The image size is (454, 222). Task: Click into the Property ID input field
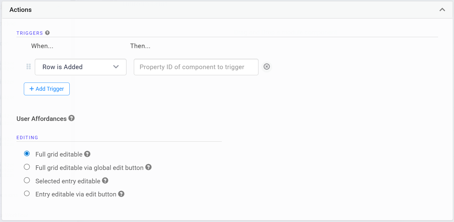(196, 67)
